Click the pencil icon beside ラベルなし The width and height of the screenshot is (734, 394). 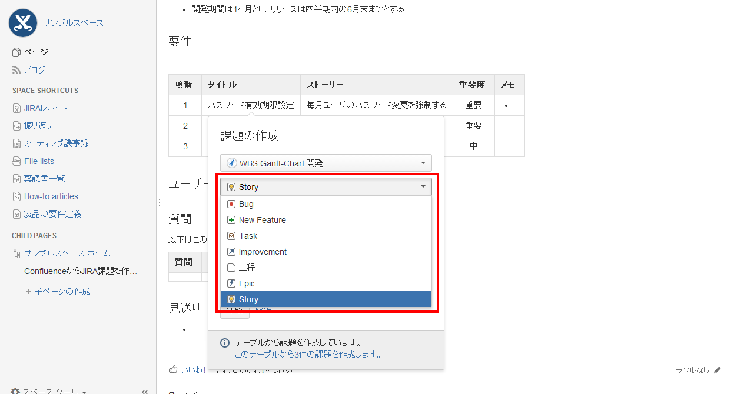click(717, 370)
